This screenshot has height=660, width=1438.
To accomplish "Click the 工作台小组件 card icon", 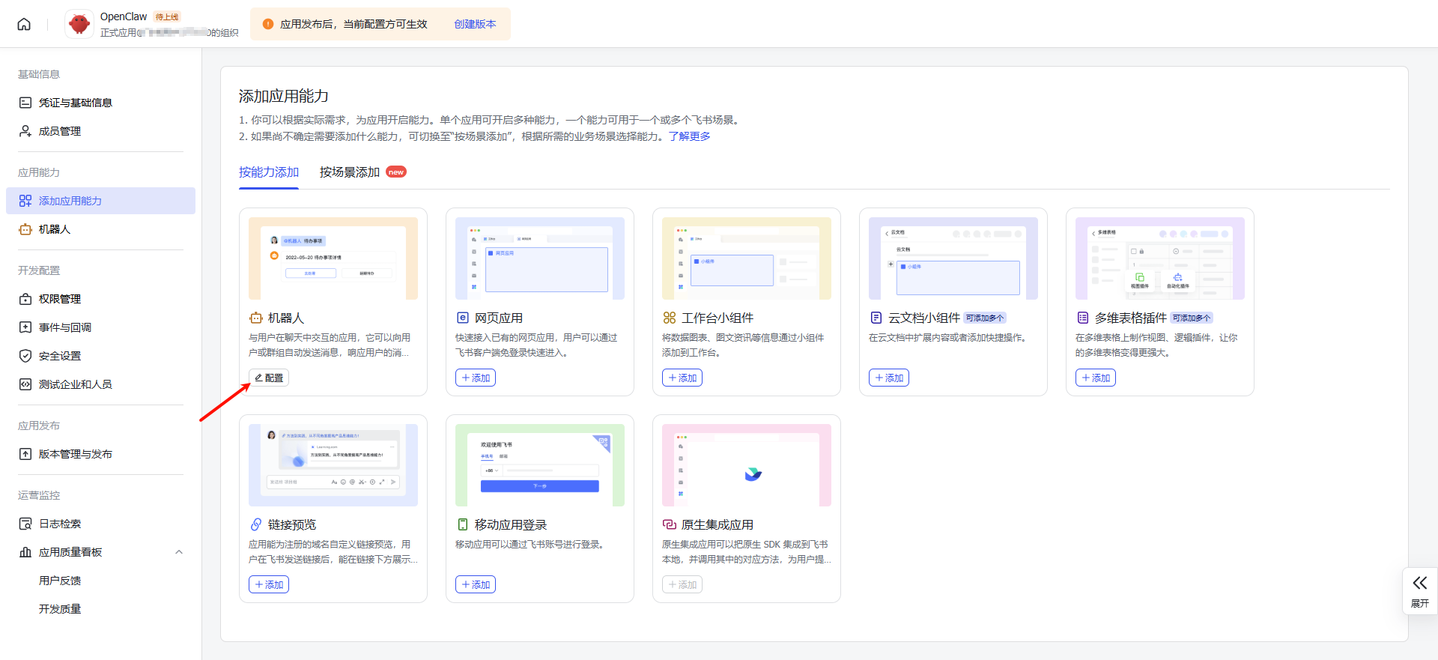I will tap(670, 318).
